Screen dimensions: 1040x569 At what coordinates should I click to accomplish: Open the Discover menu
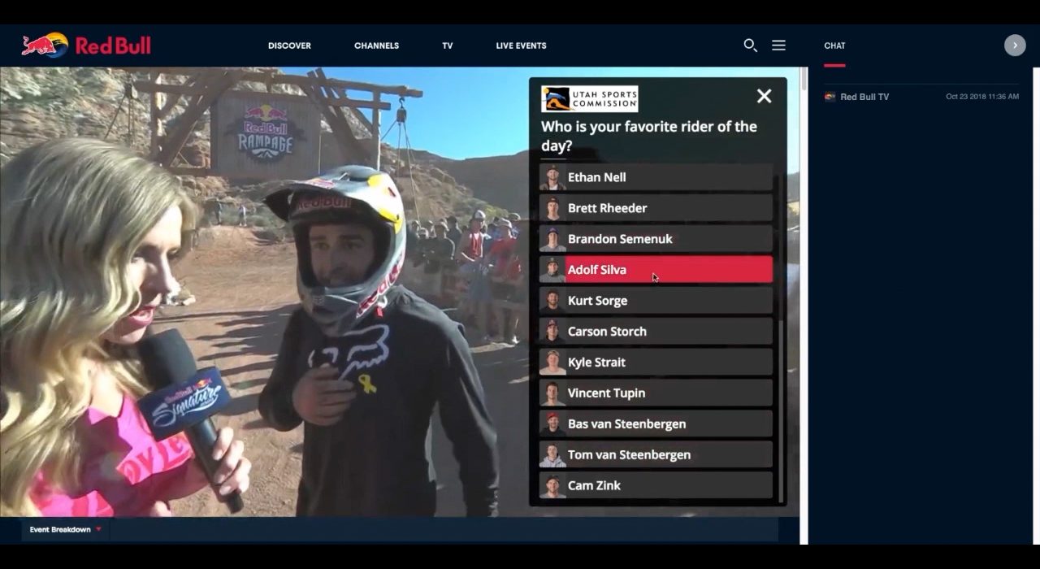pyautogui.click(x=289, y=46)
